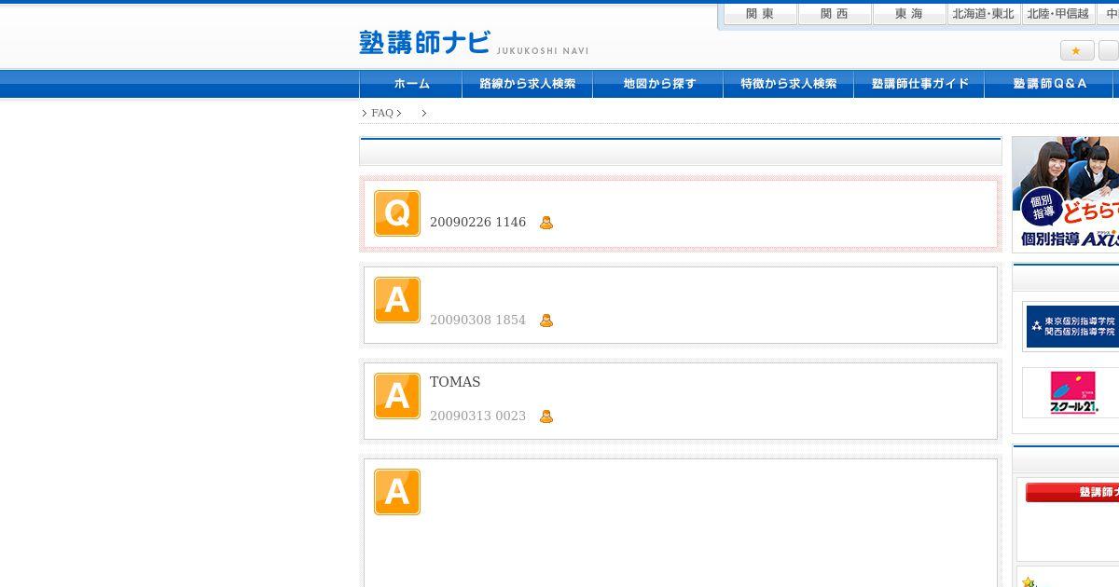Click user icon beside 20090226 1146
The image size is (1119, 587).
tap(546, 223)
